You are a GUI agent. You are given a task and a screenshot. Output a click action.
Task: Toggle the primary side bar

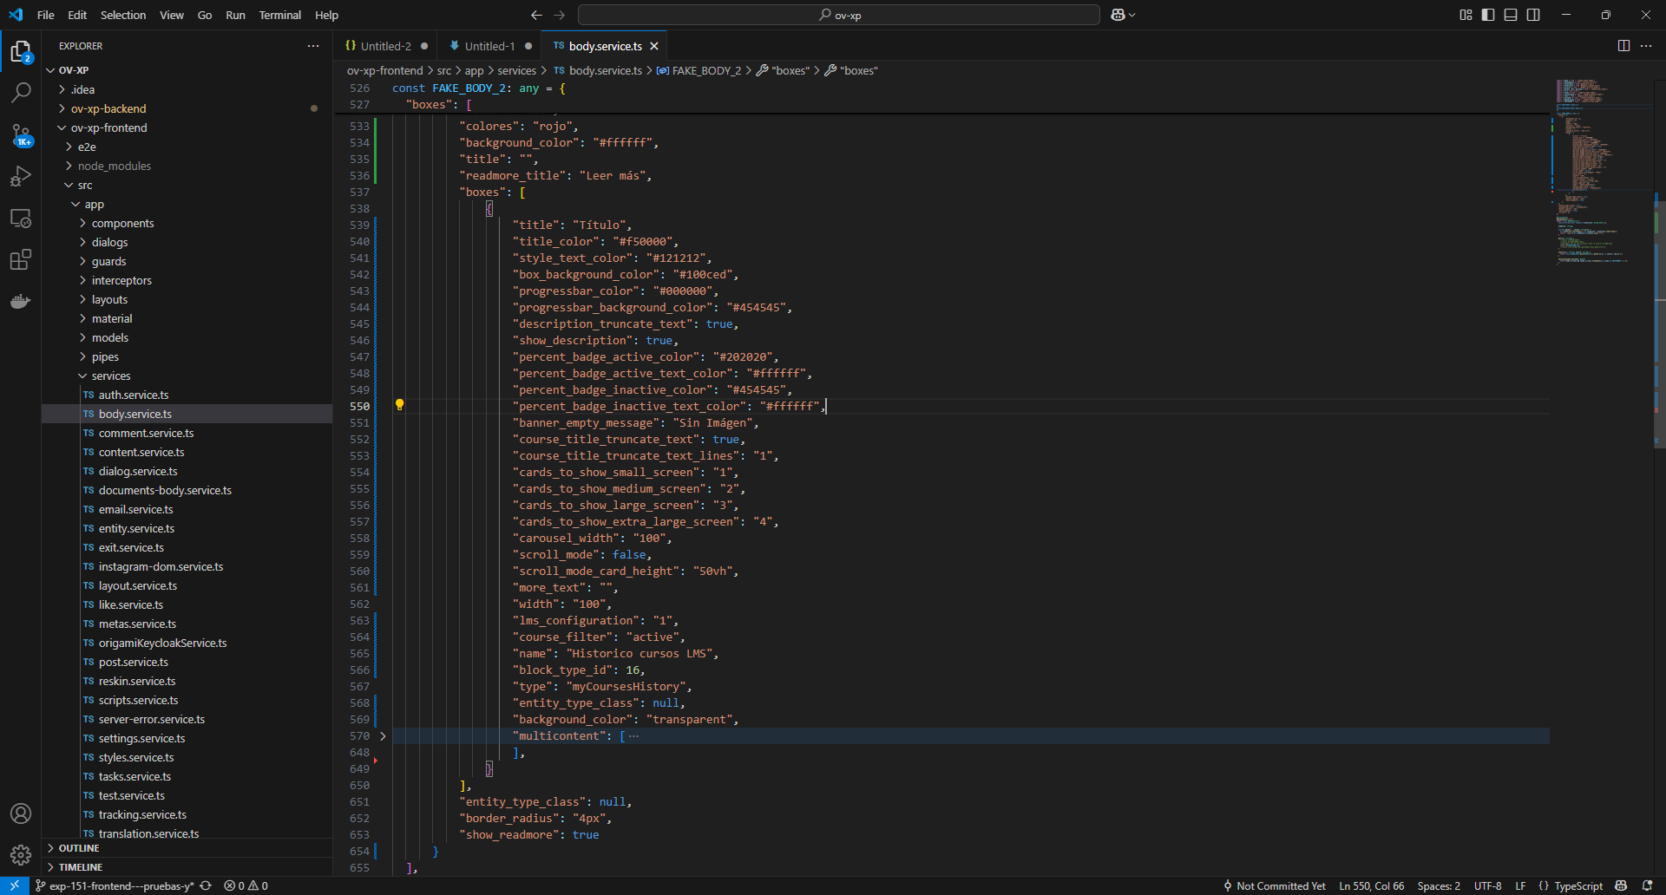pyautogui.click(x=1488, y=15)
